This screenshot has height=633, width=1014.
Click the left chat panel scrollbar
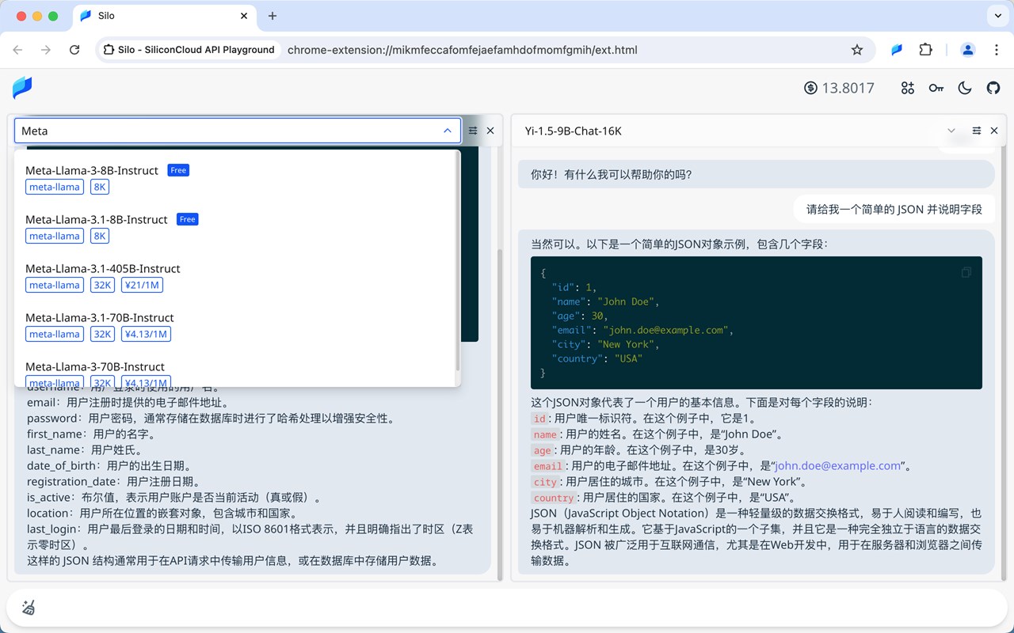tap(500, 415)
